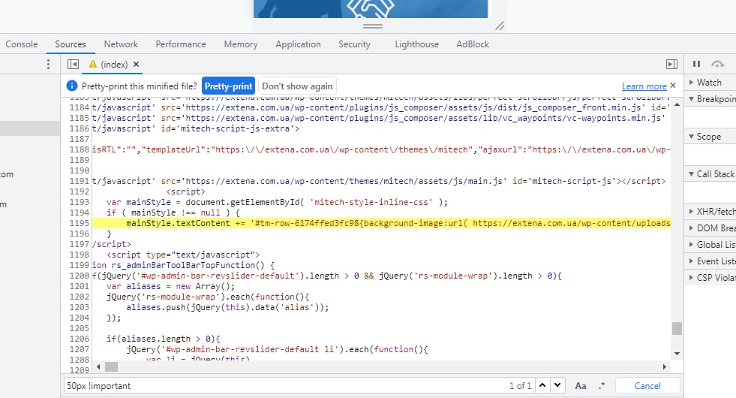Screen dimensions: 736x398
Task: Expand the XHR/fetch Breakpoints section
Action: 710,212
